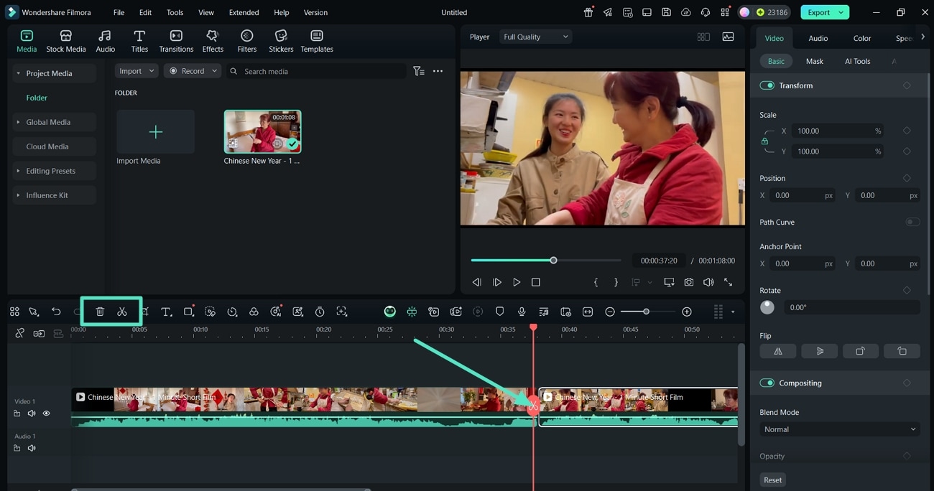The width and height of the screenshot is (934, 491).
Task: Zoom in the timeline with the plus icon
Action: pos(687,312)
